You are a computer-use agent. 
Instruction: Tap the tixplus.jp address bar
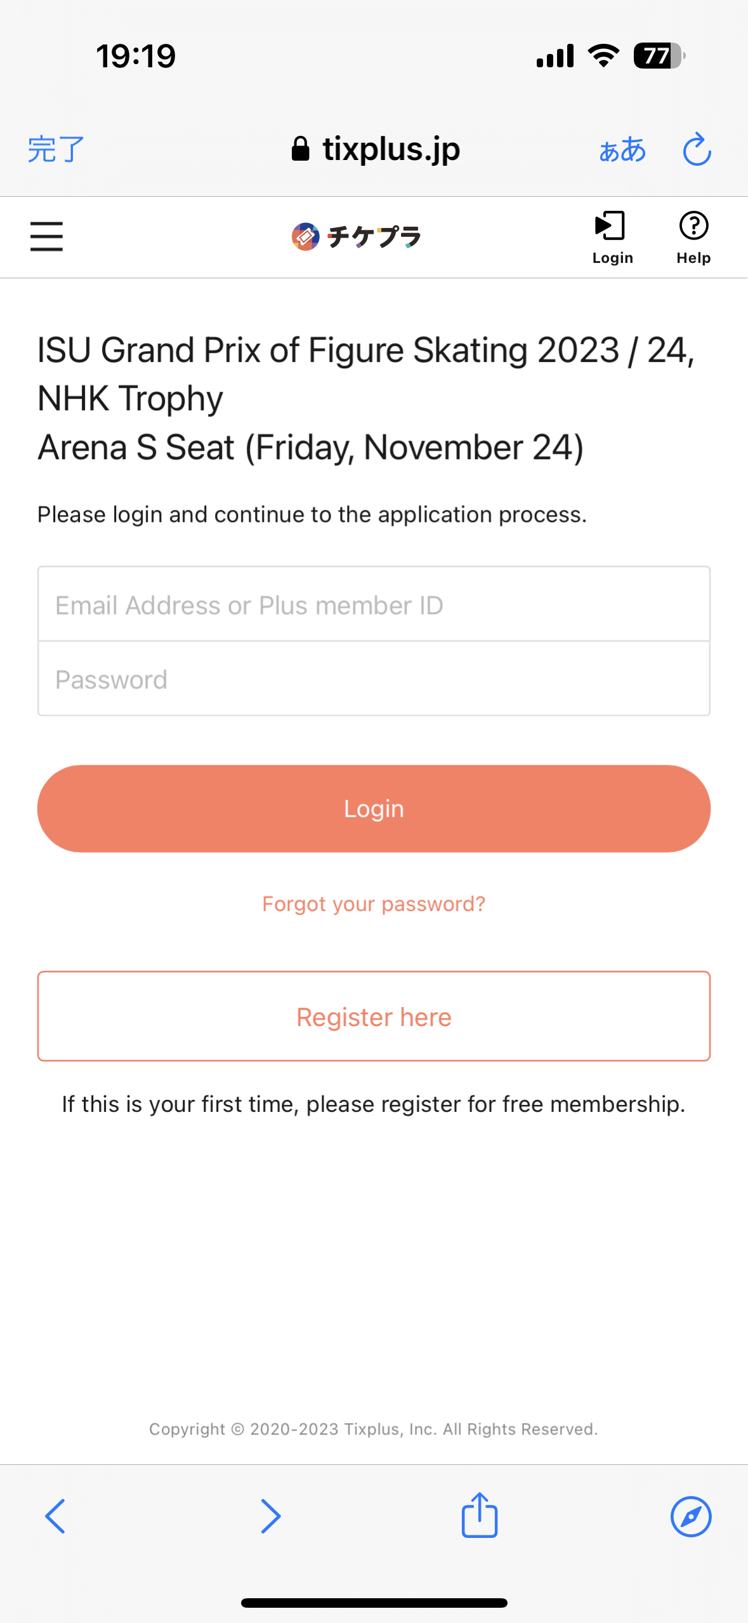click(390, 150)
